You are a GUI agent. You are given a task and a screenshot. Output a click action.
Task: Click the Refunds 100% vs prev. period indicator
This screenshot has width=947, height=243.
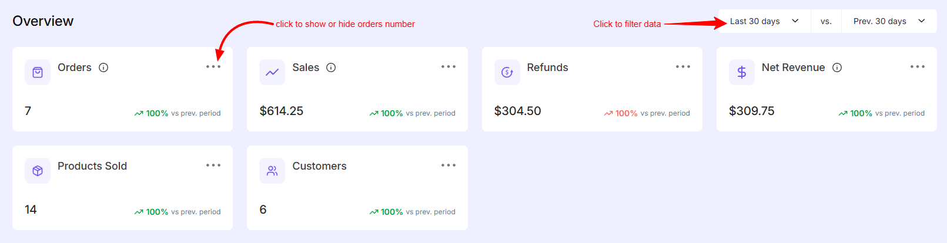pyautogui.click(x=647, y=113)
